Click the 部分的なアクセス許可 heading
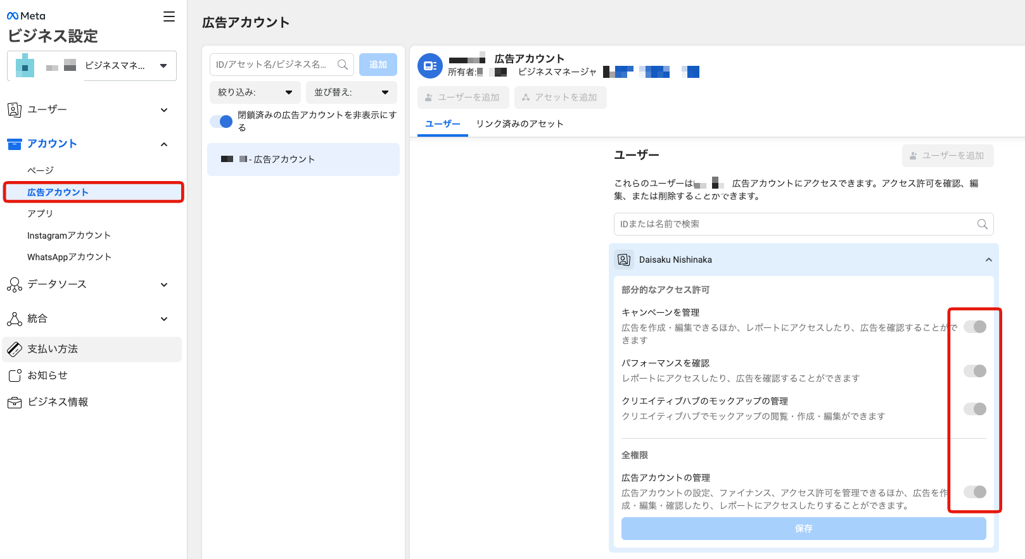 [x=665, y=290]
